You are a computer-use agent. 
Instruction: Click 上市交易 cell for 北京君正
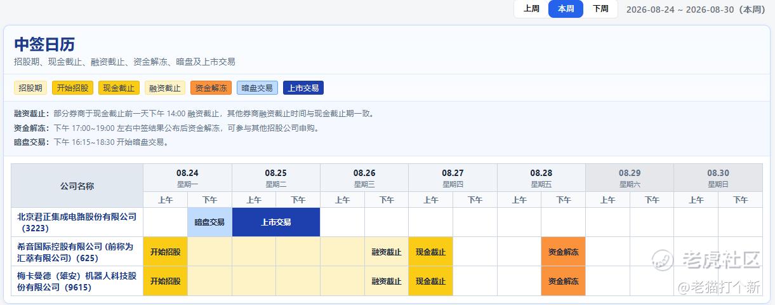[x=276, y=222]
